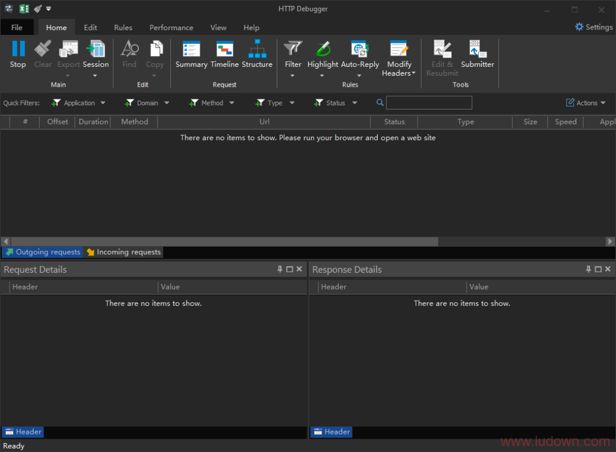Close the Request Details panel
Screen dimensions: 616x452
click(x=299, y=269)
